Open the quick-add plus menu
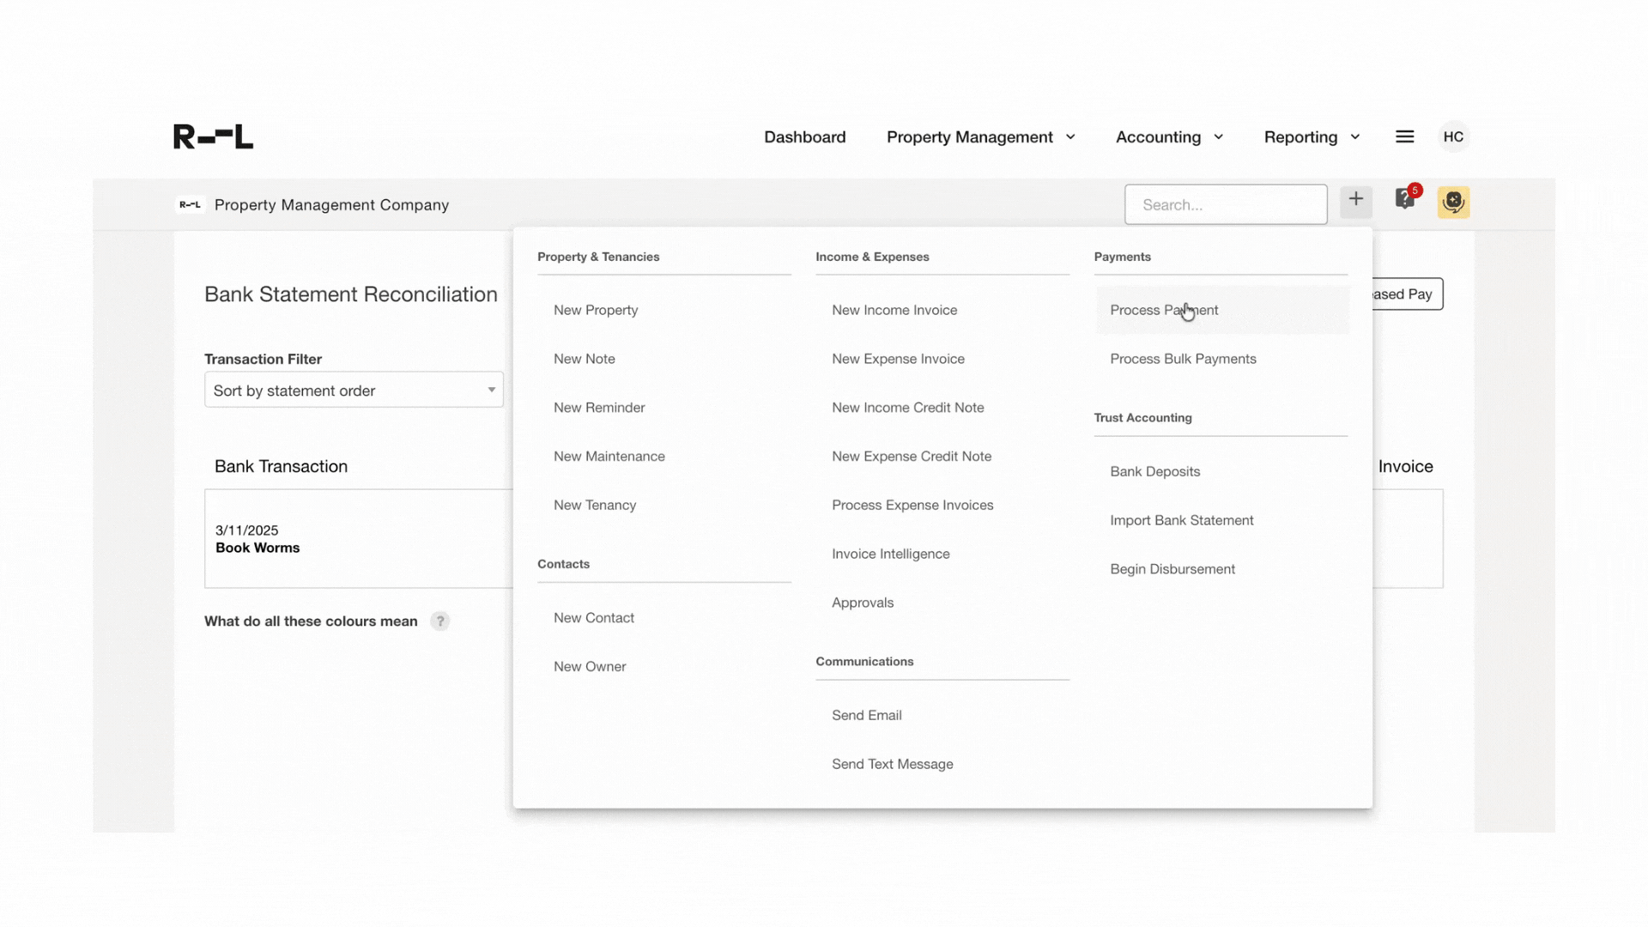This screenshot has width=1648, height=927. (1355, 201)
